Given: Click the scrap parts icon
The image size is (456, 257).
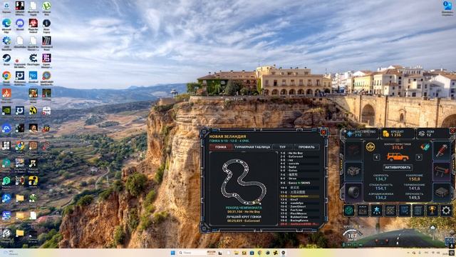Looking at the screenshot, I should 422,133.
